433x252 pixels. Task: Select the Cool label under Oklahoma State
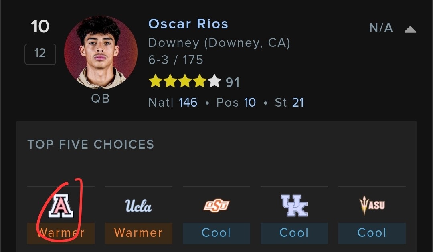[x=216, y=233]
